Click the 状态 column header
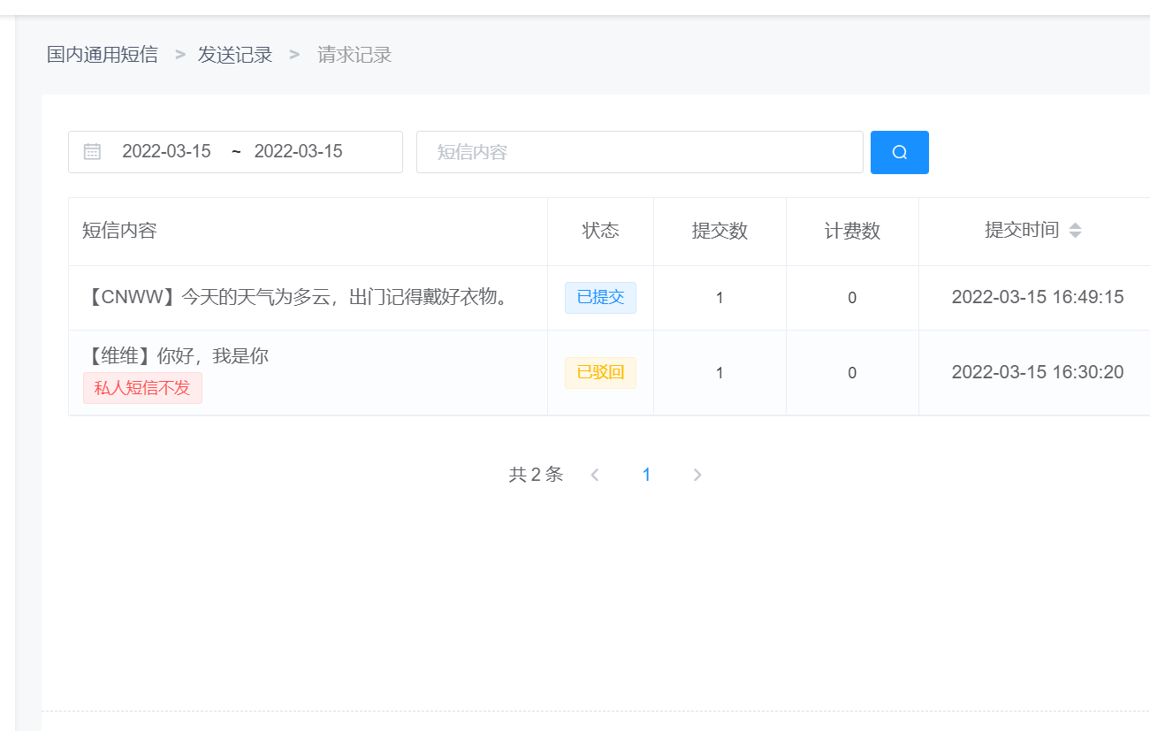Viewport: 1150px width, 731px height. [x=600, y=231]
